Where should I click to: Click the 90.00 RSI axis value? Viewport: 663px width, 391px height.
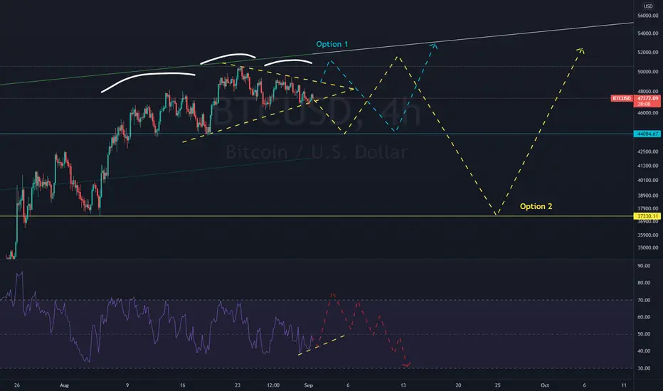coord(644,266)
